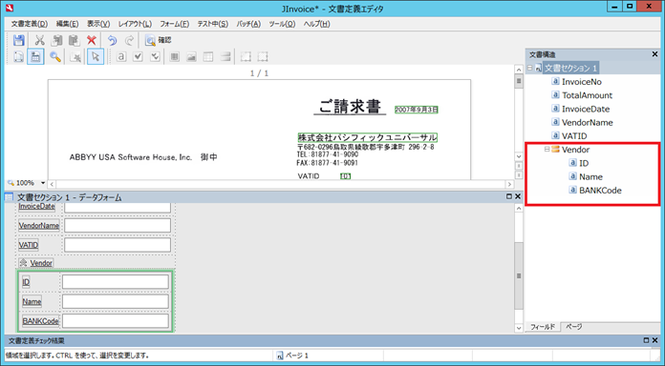Select the table field tool
665x366 pixels.
point(208,56)
